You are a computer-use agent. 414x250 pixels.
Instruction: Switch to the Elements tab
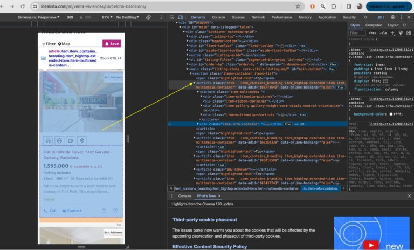(x=198, y=17)
